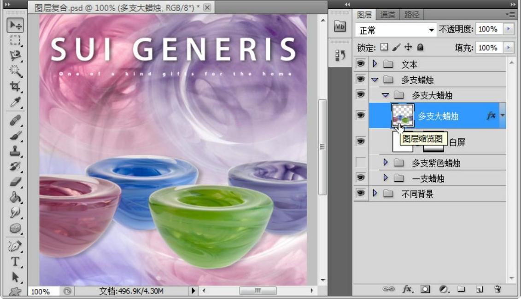Close the 图层复合.psd document tab
The height and width of the screenshot is (299, 521).
pos(207,7)
